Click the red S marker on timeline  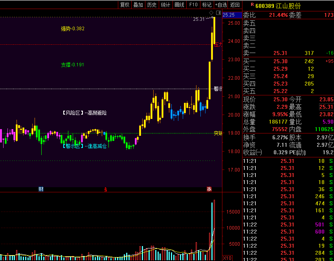tap(105, 189)
